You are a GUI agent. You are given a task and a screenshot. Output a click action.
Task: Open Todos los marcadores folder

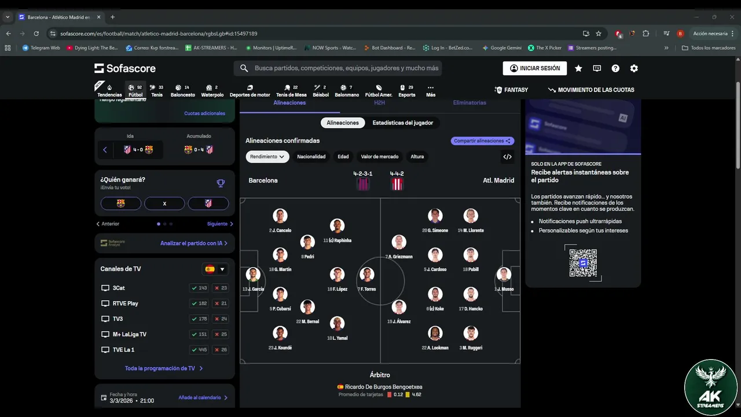coord(709,48)
